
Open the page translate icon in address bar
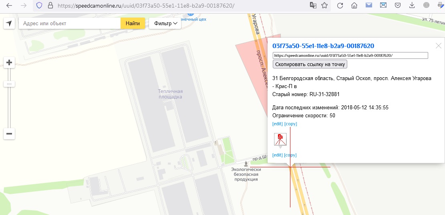[313, 6]
